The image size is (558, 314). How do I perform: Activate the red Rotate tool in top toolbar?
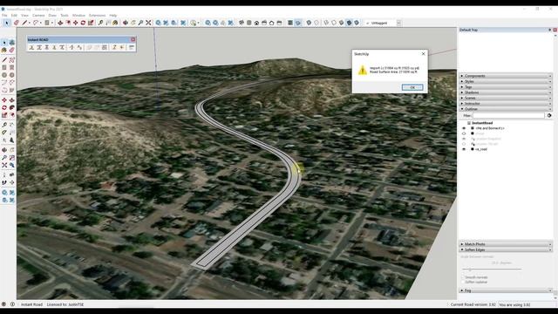click(83, 23)
